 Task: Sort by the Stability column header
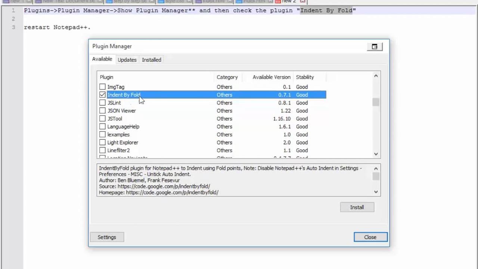(x=310, y=77)
